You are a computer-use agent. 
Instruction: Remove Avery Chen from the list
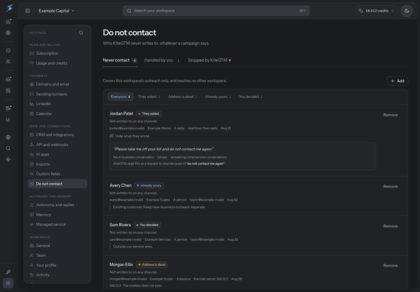click(391, 187)
